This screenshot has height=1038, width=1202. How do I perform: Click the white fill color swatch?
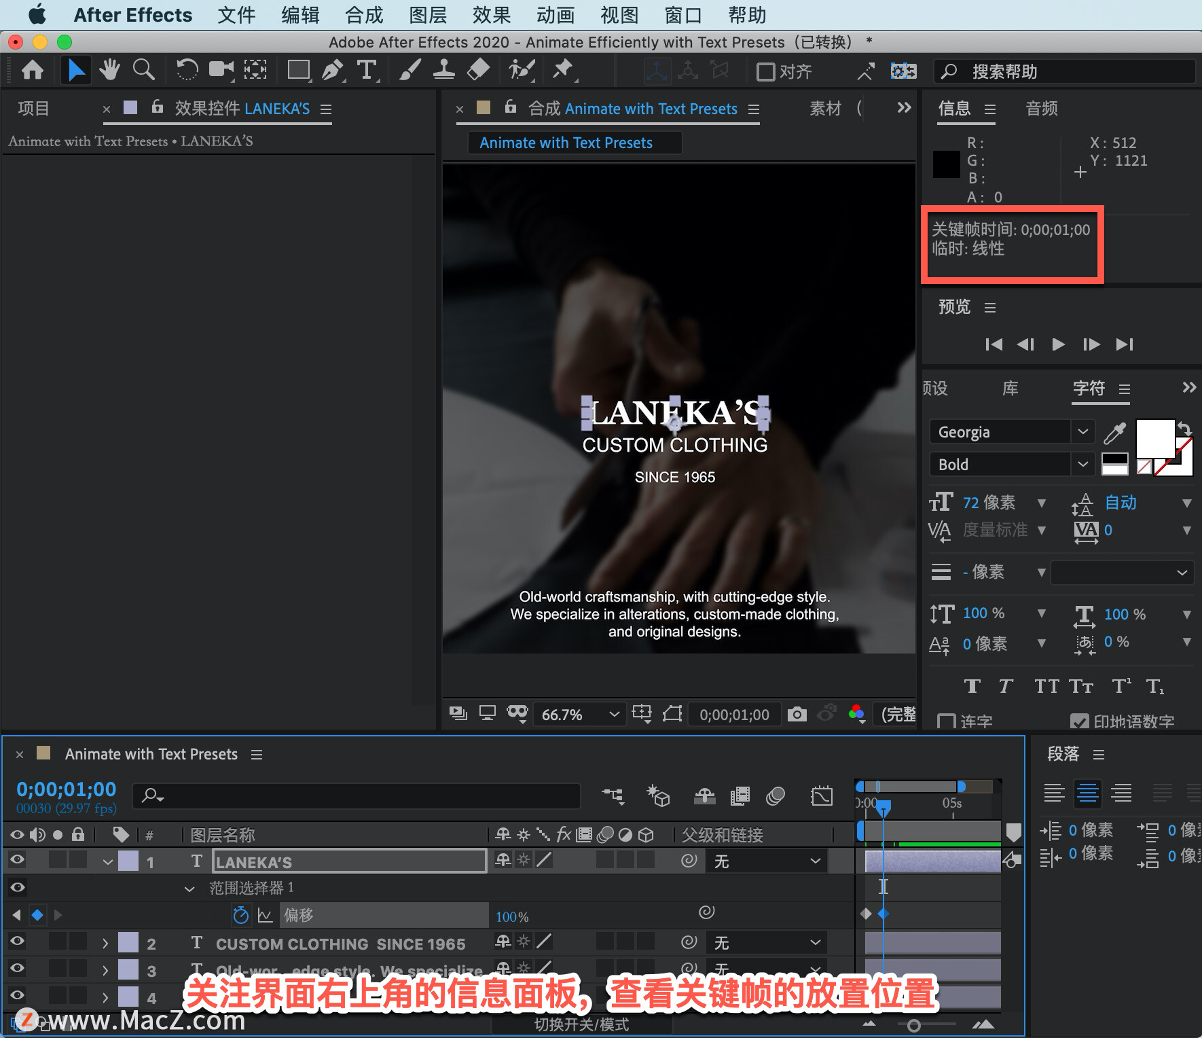(1155, 439)
